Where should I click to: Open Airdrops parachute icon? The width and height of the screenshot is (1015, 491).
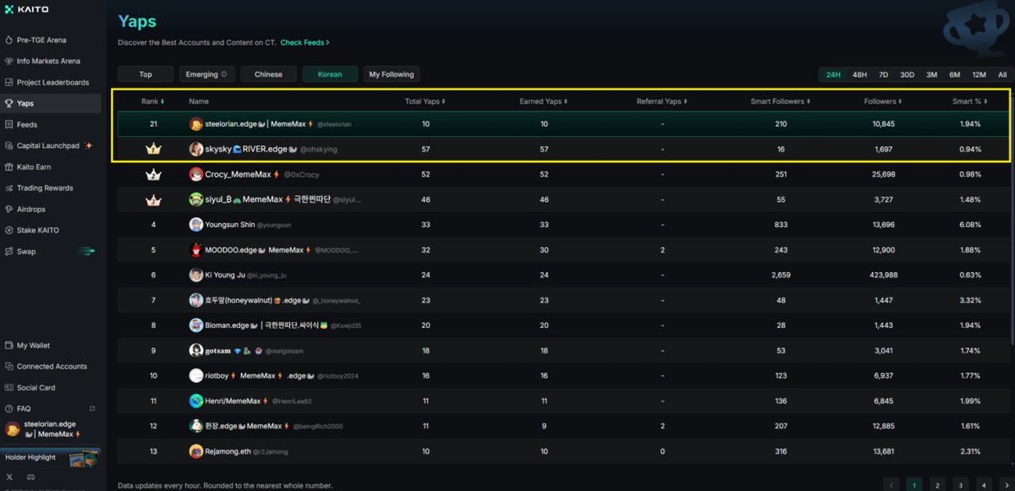8,209
